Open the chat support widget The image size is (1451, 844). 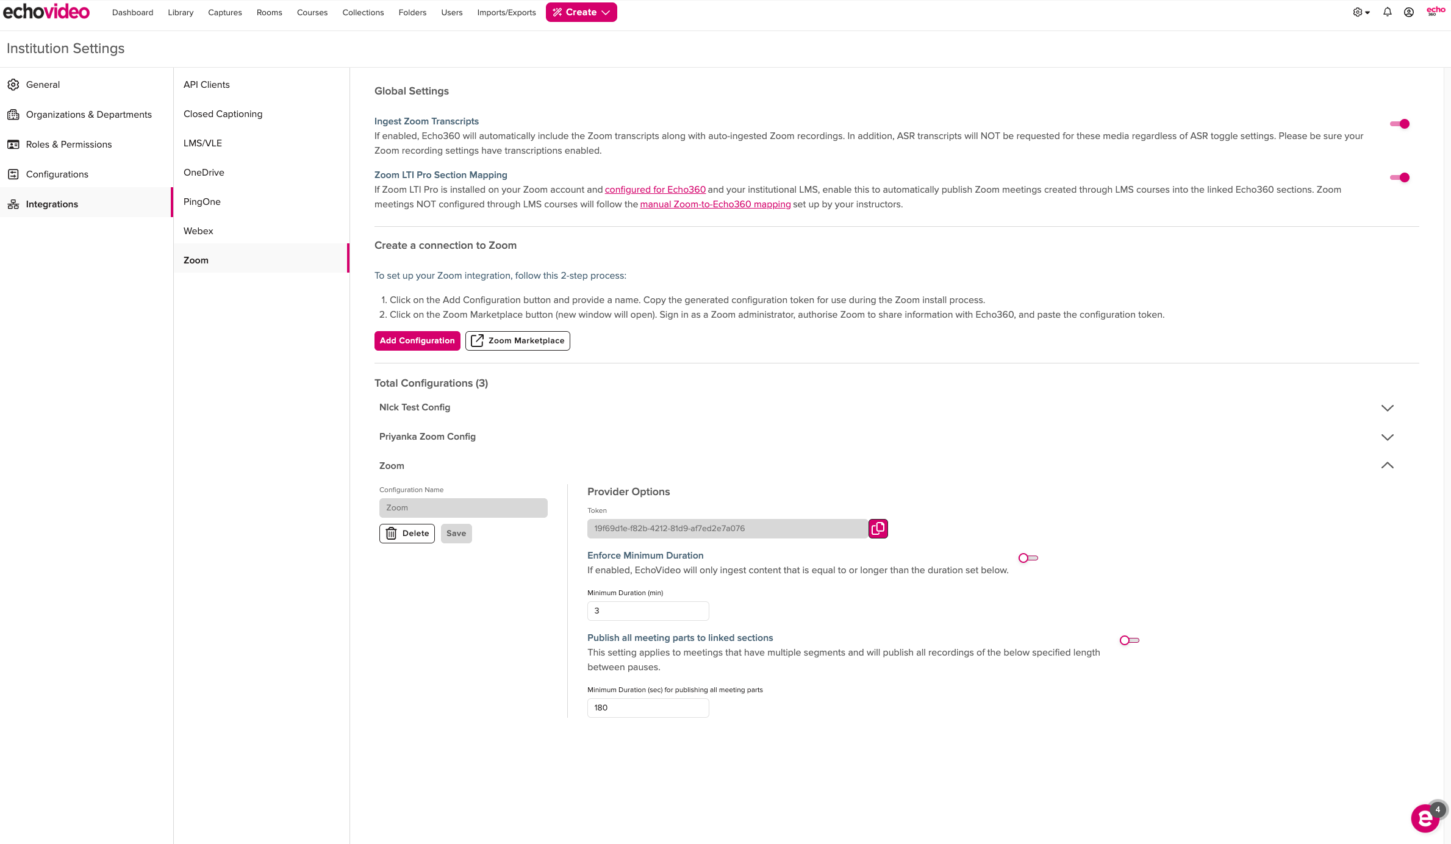tap(1425, 818)
